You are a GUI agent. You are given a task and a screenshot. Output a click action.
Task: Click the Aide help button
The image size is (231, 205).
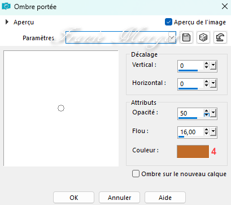(165, 198)
